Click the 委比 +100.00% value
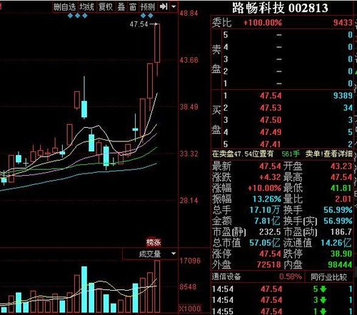The width and height of the screenshot is (357, 315). pyautogui.click(x=263, y=23)
